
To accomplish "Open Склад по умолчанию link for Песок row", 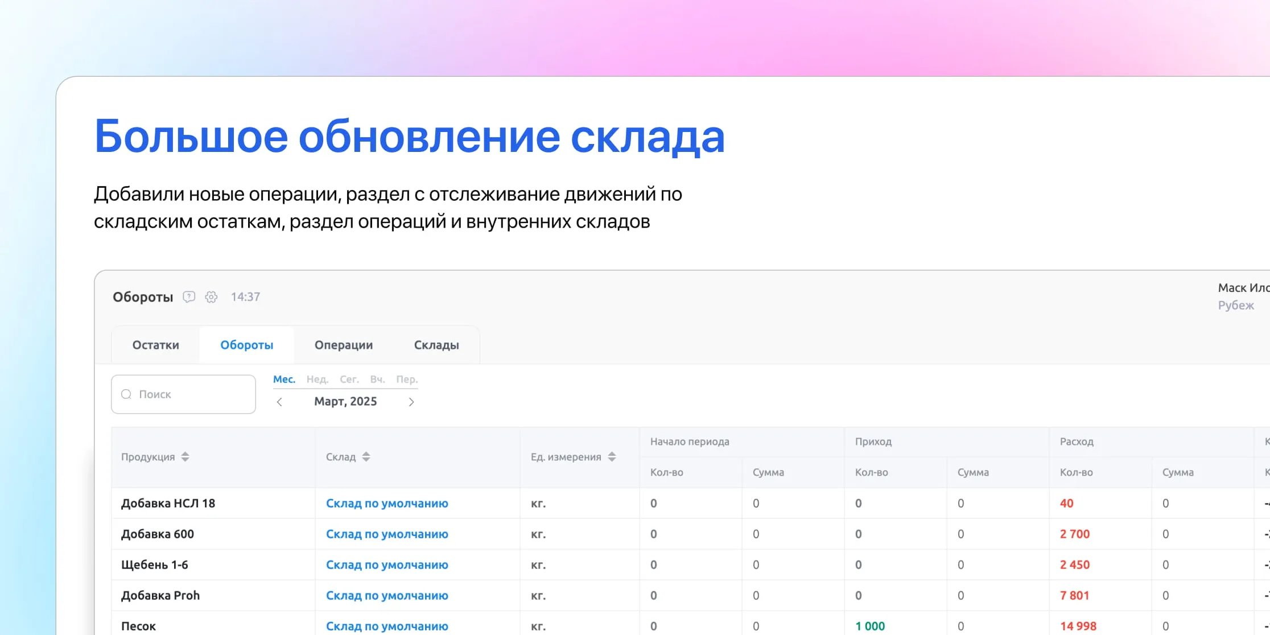I will coord(387,625).
